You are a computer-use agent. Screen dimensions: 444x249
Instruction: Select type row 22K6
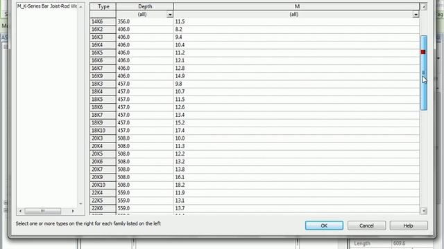click(x=255, y=208)
